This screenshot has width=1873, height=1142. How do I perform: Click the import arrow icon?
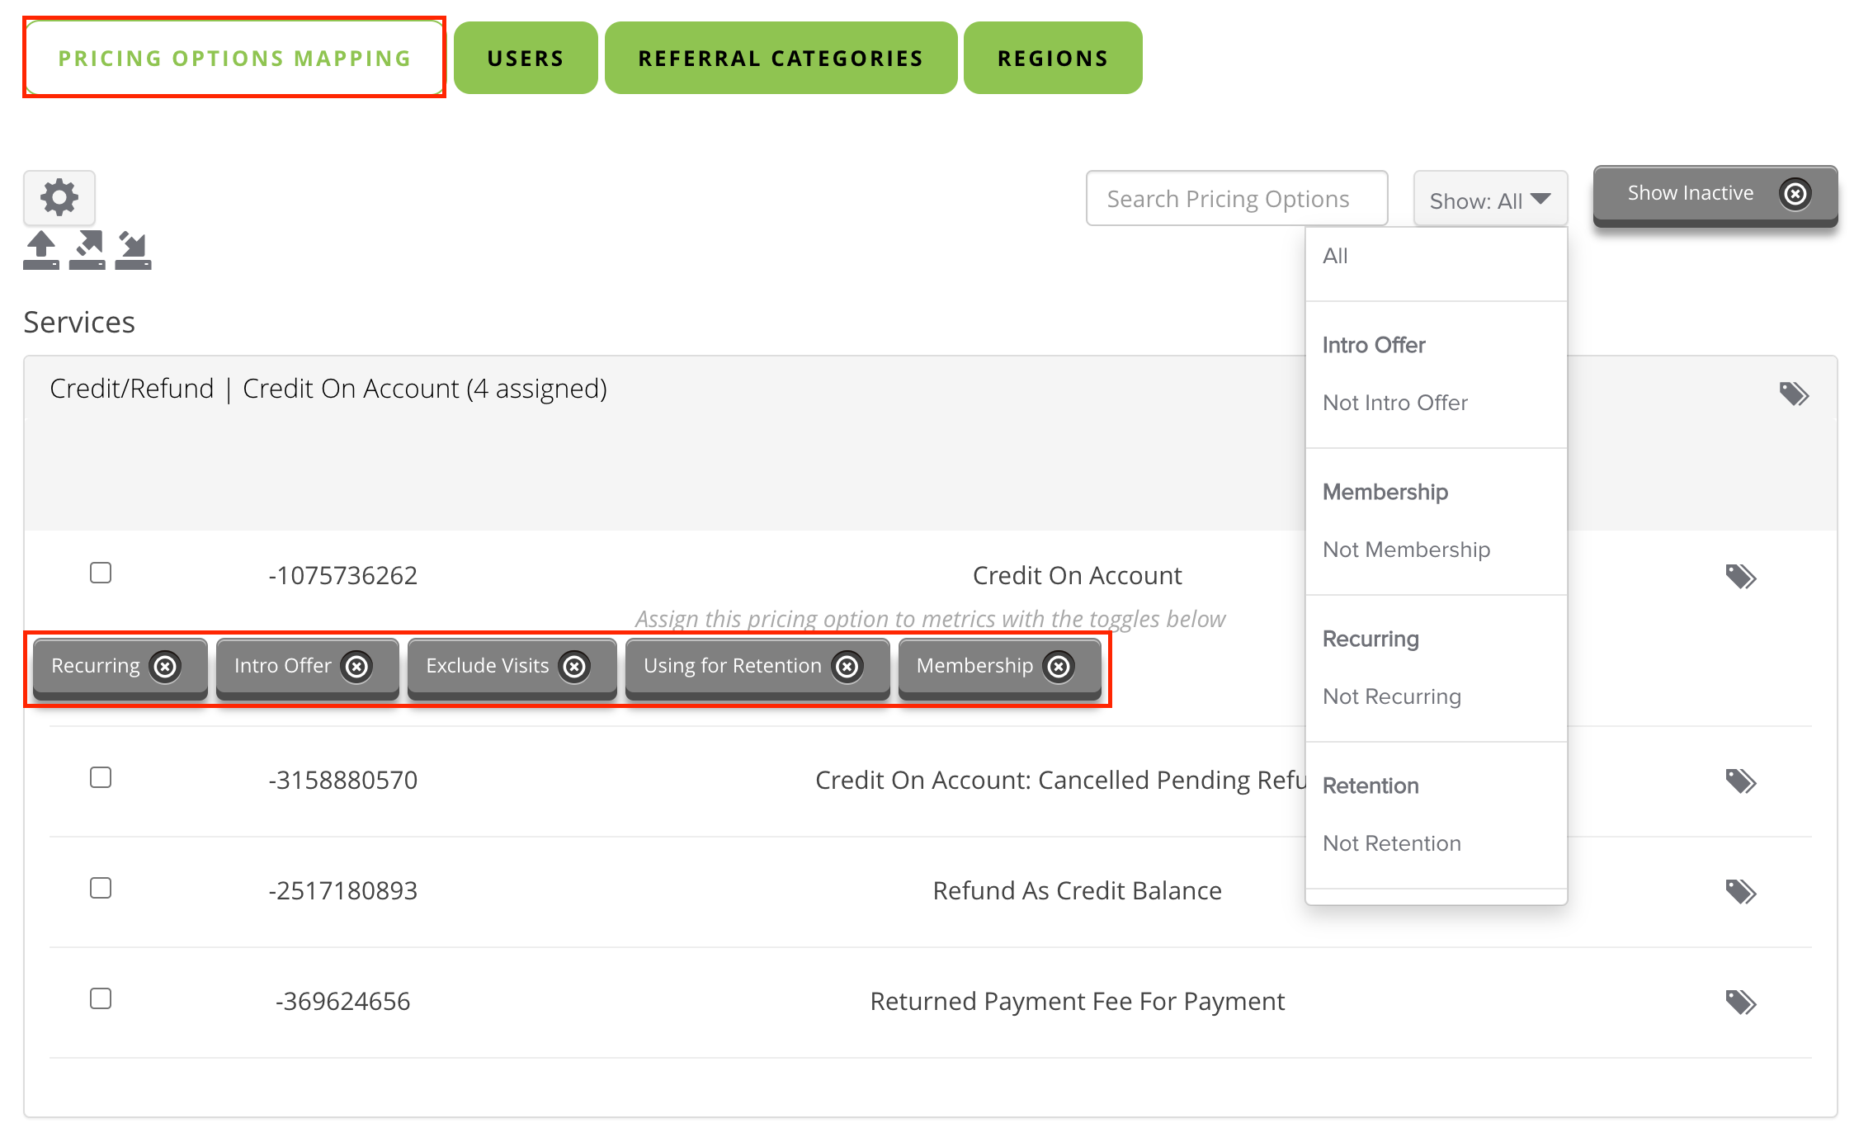[x=134, y=248]
